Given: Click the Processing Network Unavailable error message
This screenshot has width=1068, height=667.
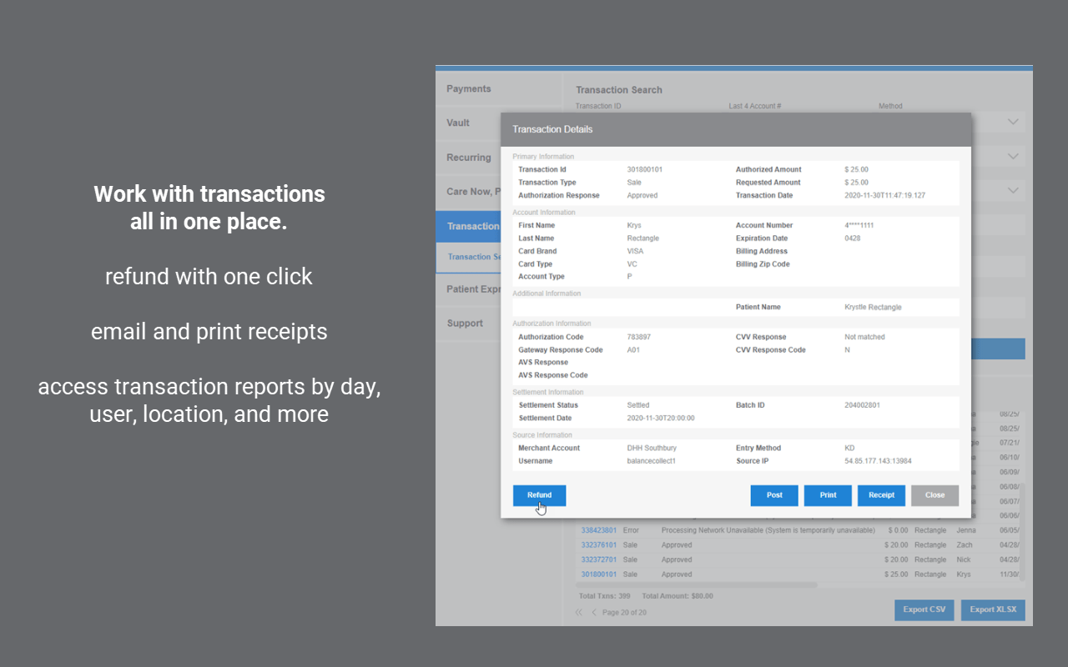Looking at the screenshot, I should click(768, 530).
